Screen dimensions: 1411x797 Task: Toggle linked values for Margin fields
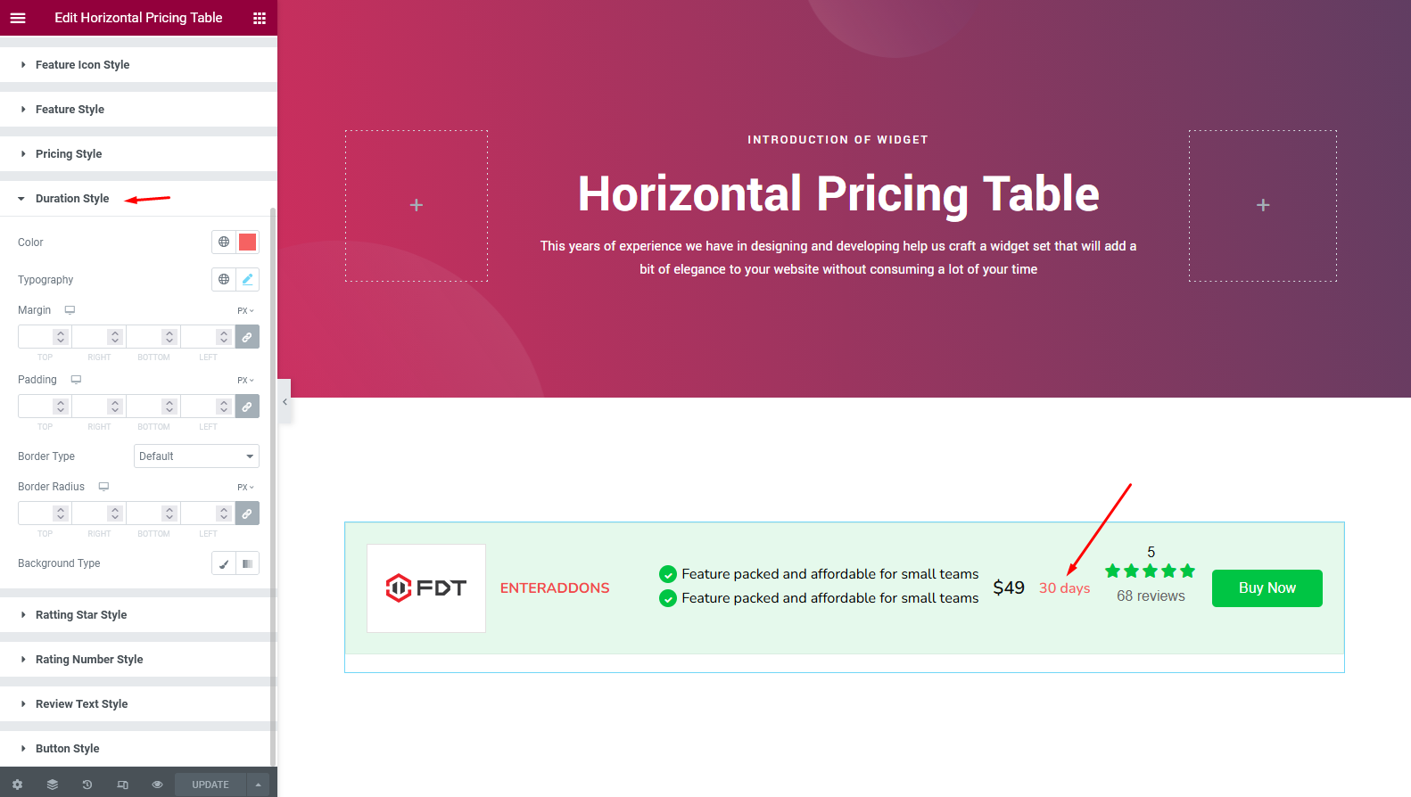247,336
